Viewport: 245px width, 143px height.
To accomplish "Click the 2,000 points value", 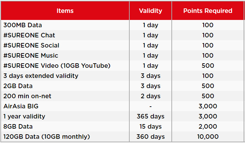I will point(207,127).
